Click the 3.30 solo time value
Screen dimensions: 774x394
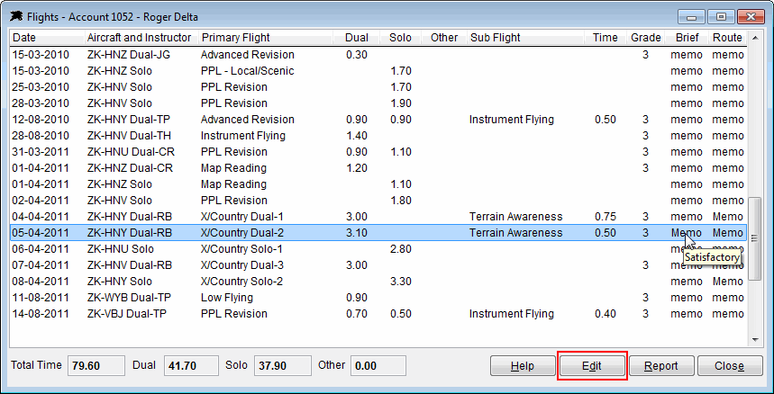(400, 282)
